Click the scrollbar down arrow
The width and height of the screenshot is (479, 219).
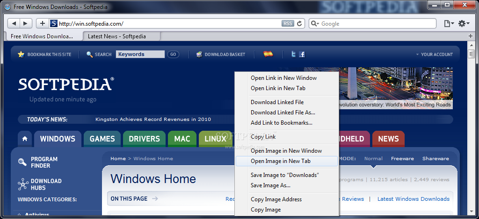[x=471, y=212]
